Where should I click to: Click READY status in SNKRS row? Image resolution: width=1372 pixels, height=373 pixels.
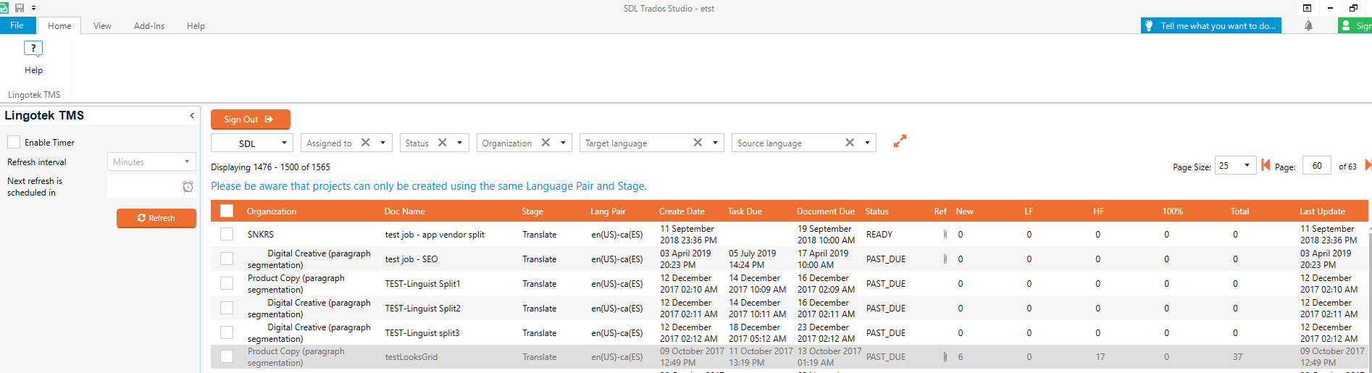point(879,234)
